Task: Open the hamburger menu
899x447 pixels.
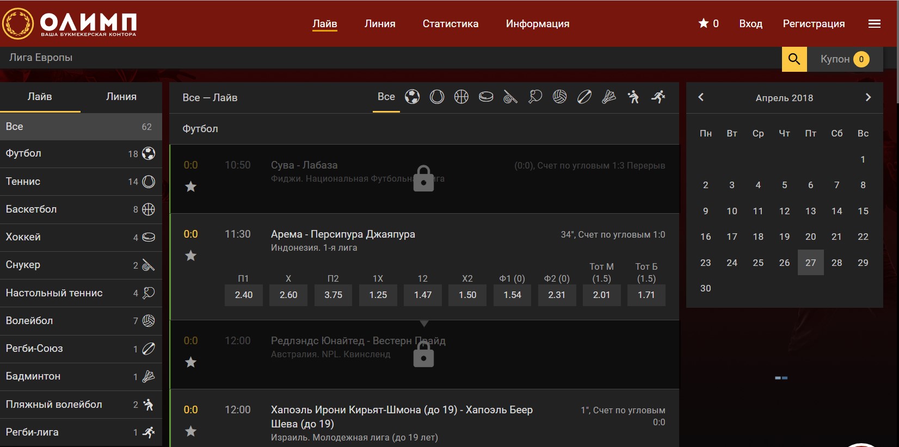Action: 875,24
